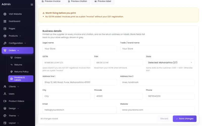202x126 pixels.
Task: Open the Pages menu item
Action: click(17, 28)
